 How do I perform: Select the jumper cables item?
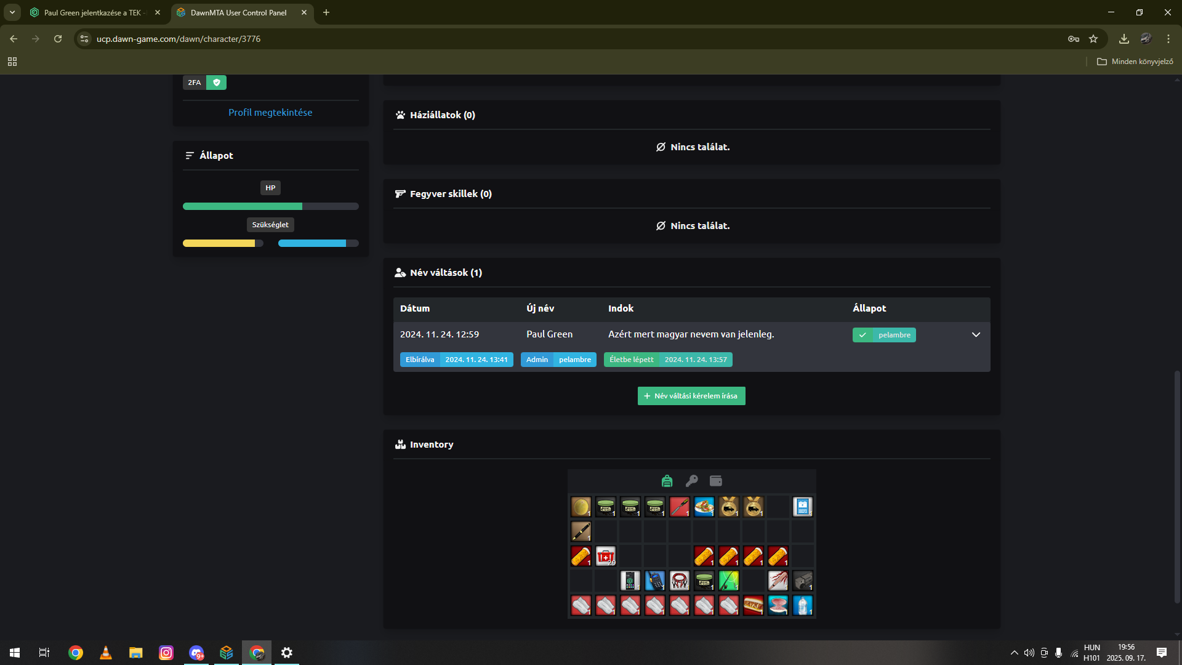(679, 581)
